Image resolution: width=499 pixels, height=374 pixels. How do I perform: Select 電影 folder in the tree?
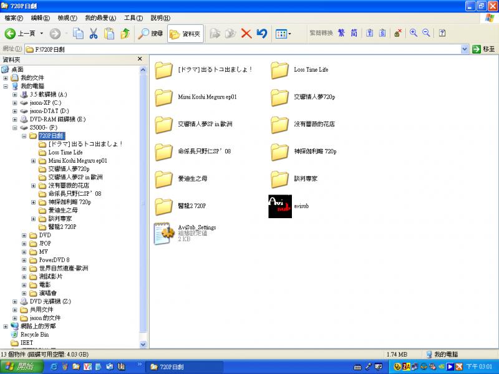pos(45,285)
